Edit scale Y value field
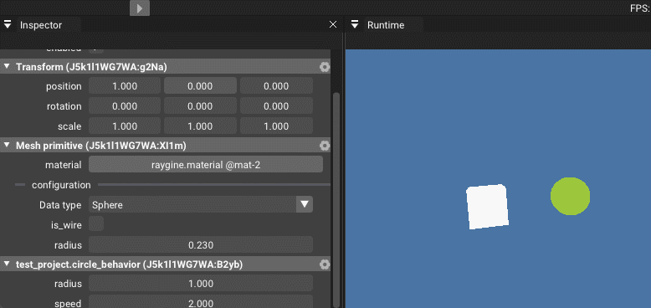This screenshot has width=651, height=308. (200, 126)
